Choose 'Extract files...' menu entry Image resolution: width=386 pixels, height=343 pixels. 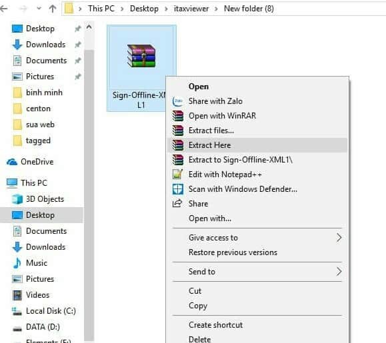(257, 131)
